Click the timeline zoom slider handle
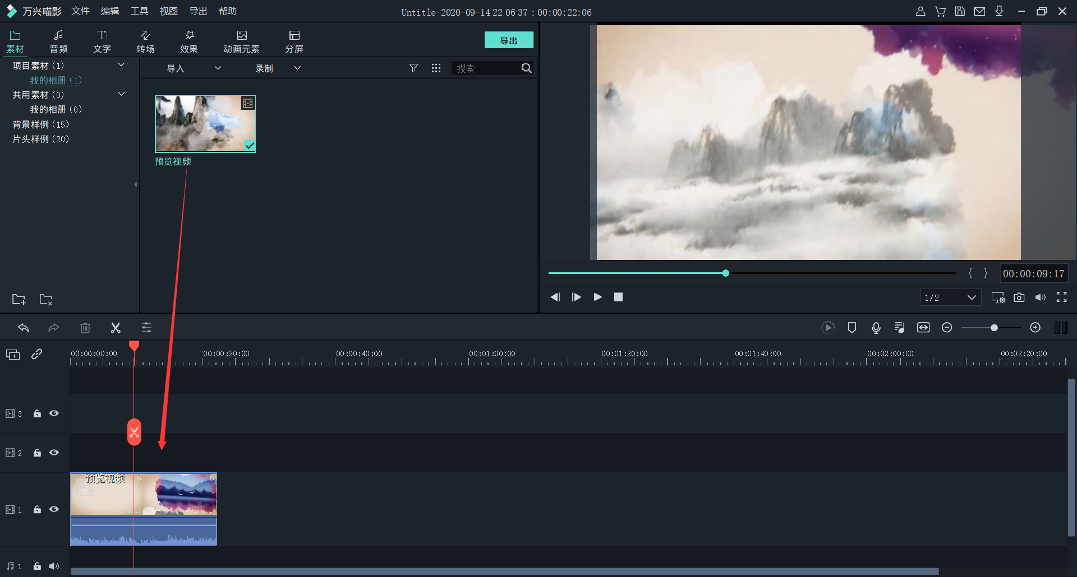1077x577 pixels. (994, 328)
